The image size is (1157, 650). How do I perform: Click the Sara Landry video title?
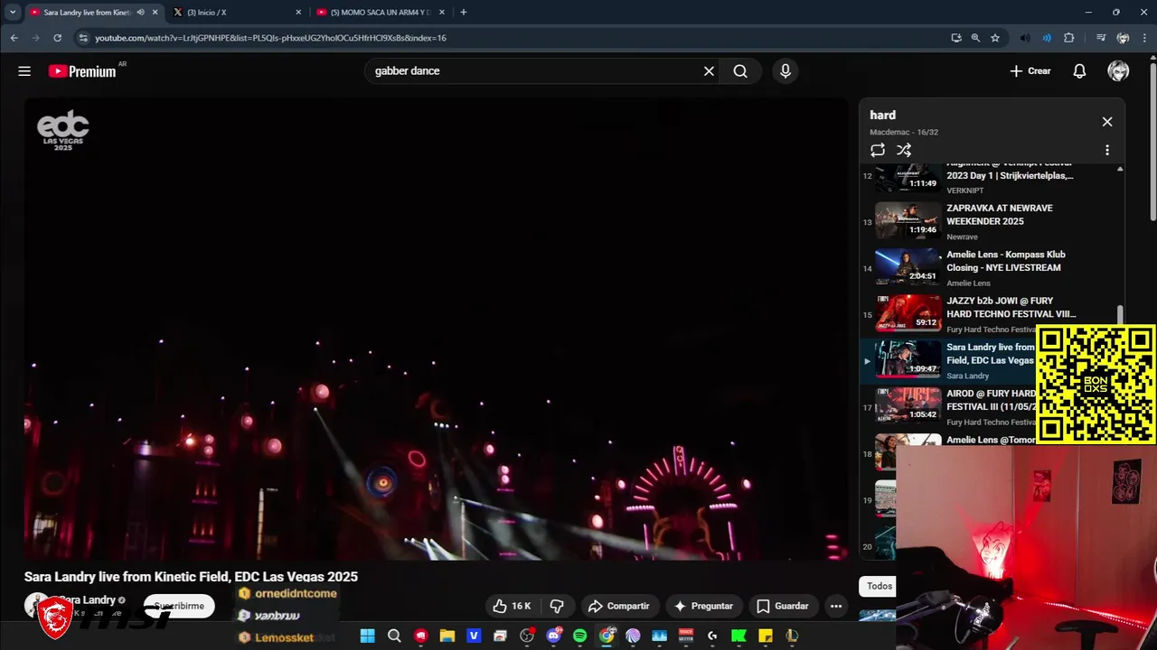click(191, 577)
